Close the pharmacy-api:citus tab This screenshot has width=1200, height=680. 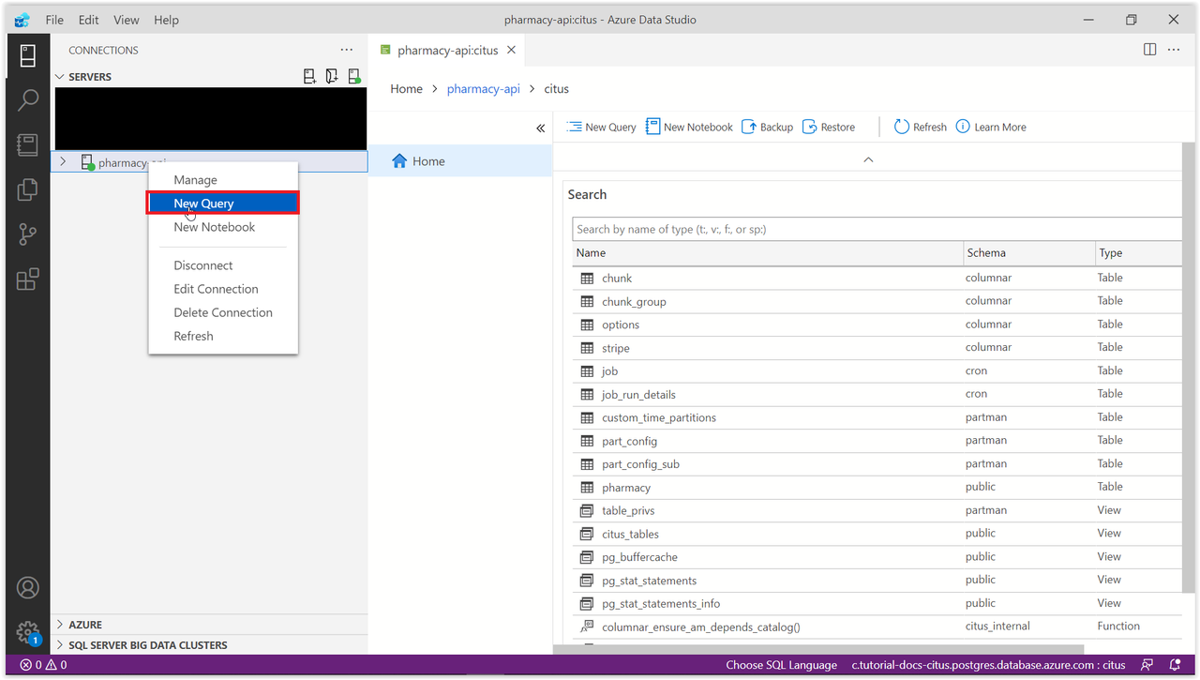(x=511, y=50)
